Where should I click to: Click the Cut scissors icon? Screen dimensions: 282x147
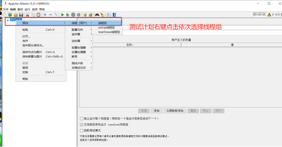[27, 15]
